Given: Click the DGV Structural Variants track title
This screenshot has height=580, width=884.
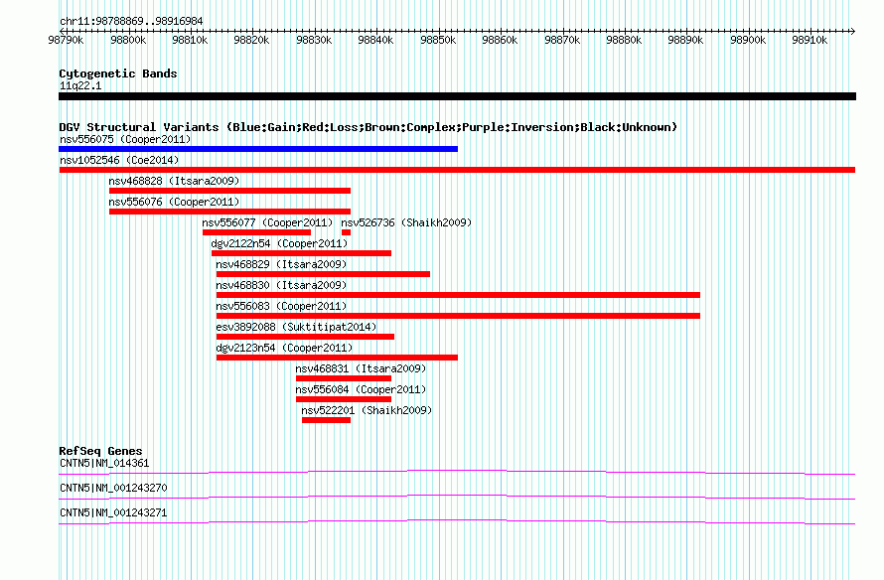Looking at the screenshot, I should click(368, 127).
